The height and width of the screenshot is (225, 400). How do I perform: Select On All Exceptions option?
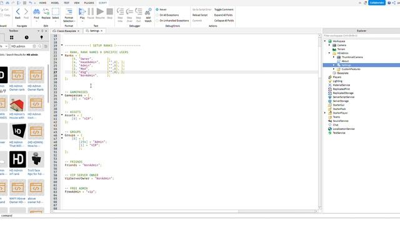(x=157, y=15)
